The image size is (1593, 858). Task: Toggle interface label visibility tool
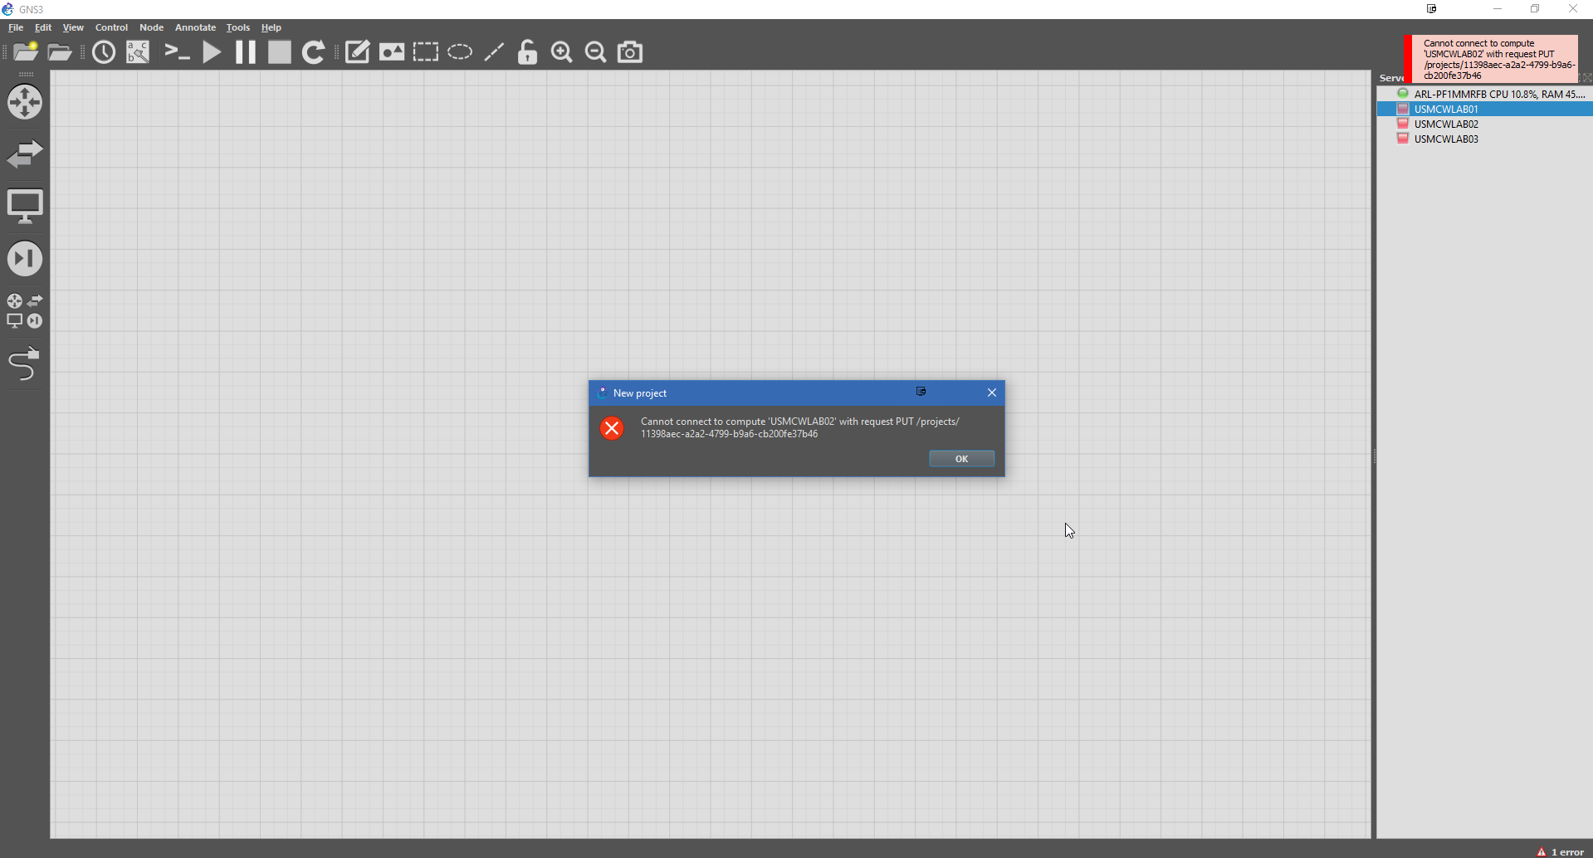(137, 51)
